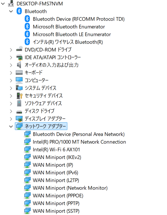Click the icon for Intel(R) PRO/1000 MT Network Connection

pos(27,142)
